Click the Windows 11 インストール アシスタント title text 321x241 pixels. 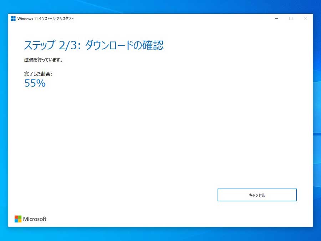[x=45, y=19]
